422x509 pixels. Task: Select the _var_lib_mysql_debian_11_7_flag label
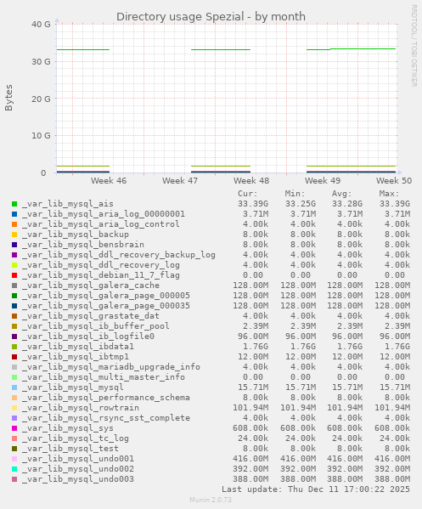(101, 275)
